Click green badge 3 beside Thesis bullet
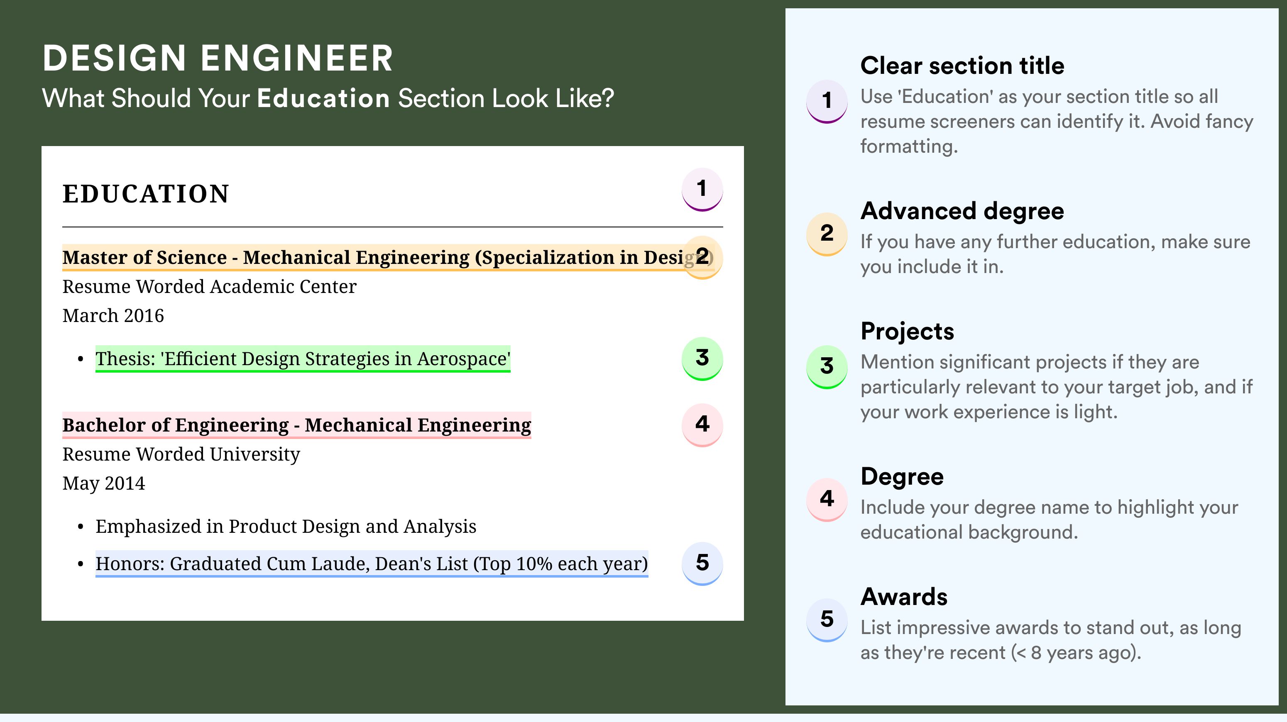 tap(702, 359)
